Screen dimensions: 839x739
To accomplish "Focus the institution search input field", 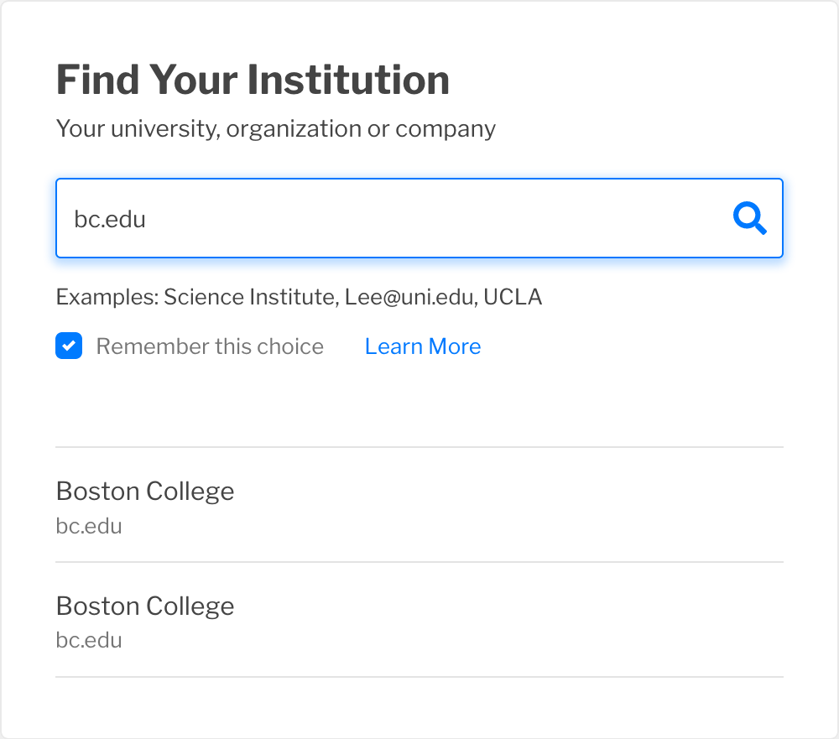I will (419, 218).
